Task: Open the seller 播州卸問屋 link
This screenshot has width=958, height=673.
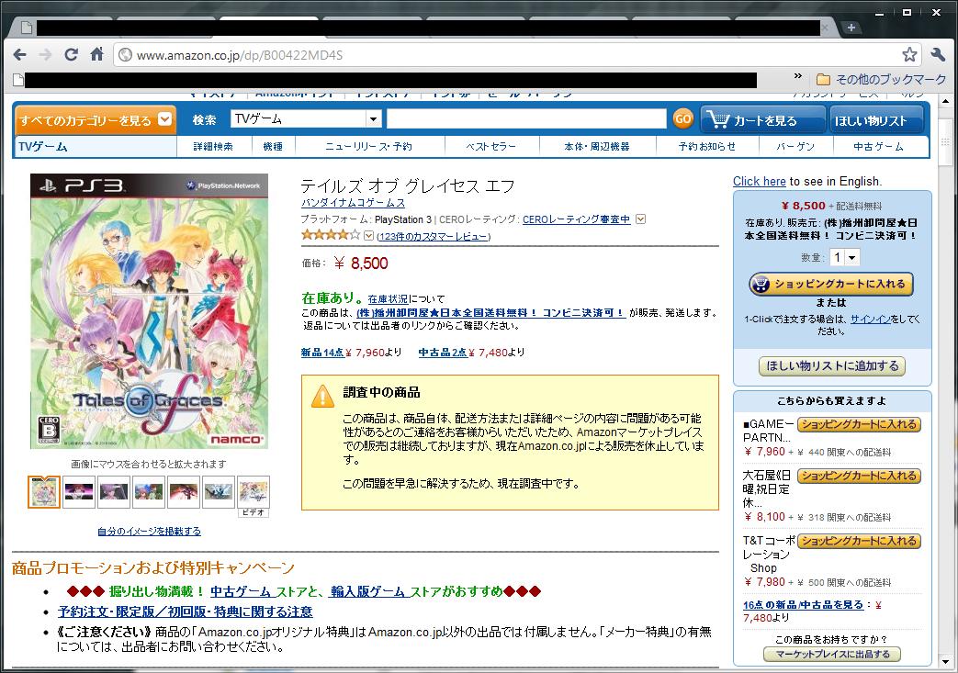Action: (490, 313)
